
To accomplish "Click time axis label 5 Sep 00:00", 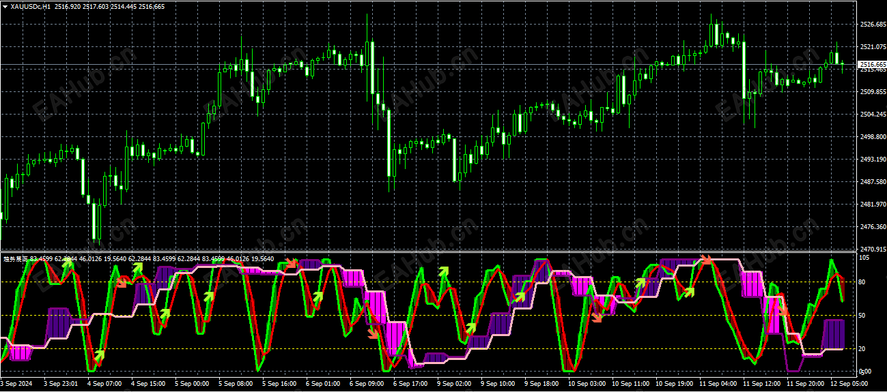I will [192, 384].
